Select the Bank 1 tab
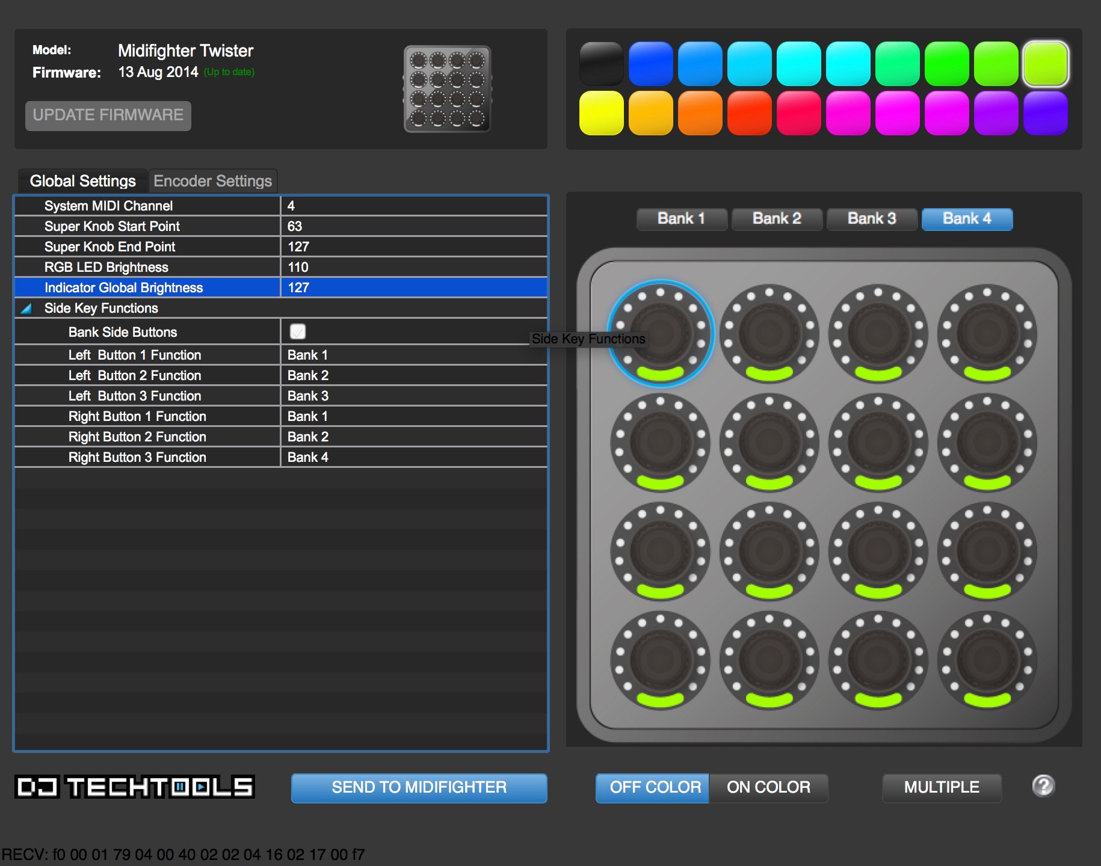The image size is (1101, 866). click(682, 219)
